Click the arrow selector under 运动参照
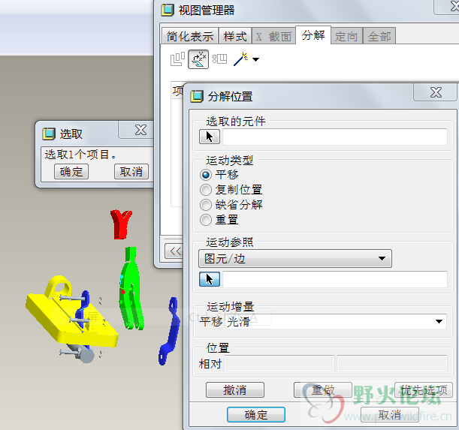Screen dimensions: 459x430 (x=210, y=279)
